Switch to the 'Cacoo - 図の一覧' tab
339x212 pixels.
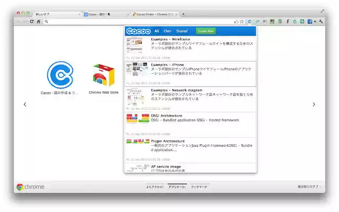(105, 14)
